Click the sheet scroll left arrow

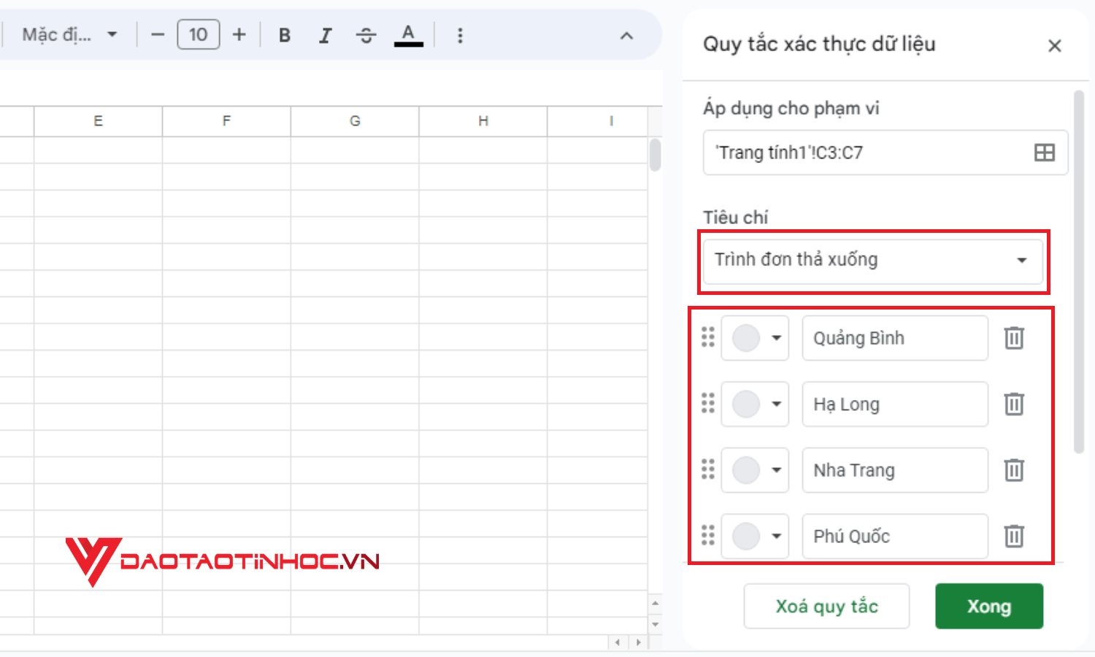[x=618, y=642]
